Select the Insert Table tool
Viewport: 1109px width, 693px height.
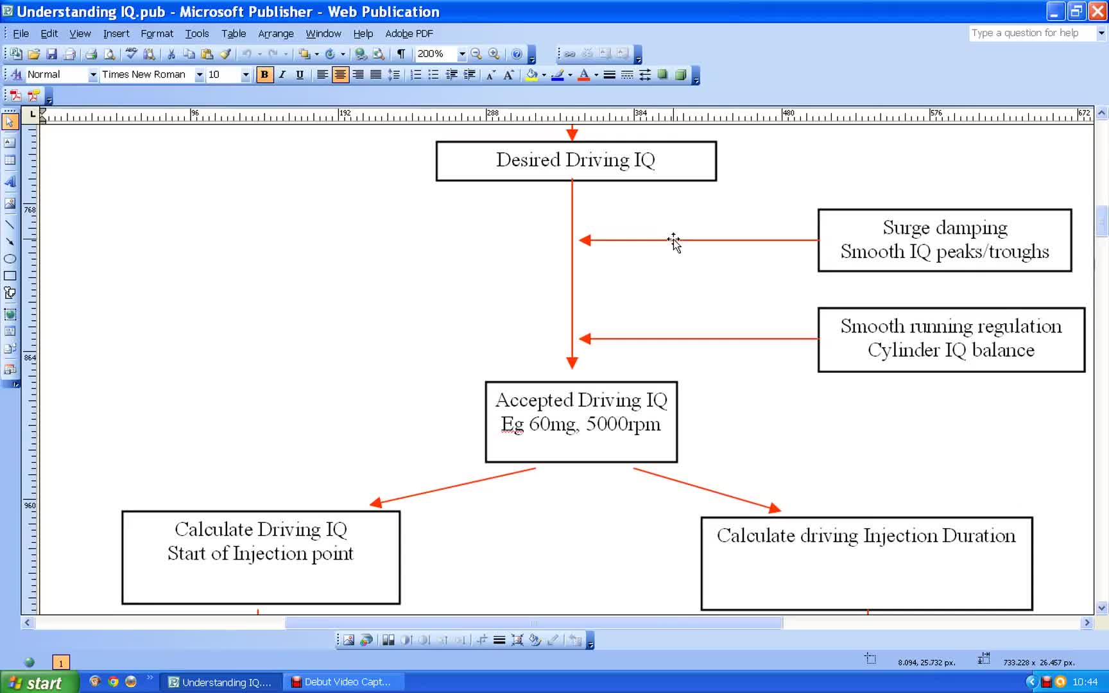[x=10, y=160]
